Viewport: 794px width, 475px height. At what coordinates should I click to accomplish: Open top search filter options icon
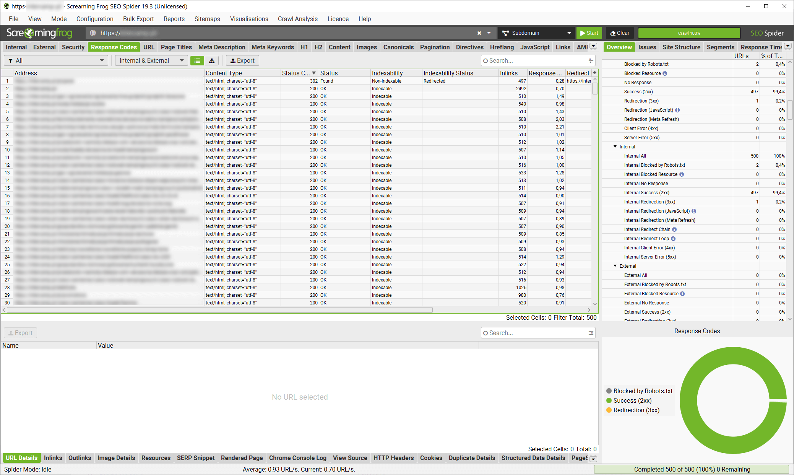[x=591, y=61]
